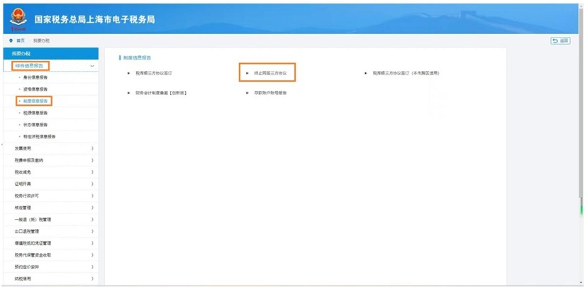Open 出口退税管理 menu section
Viewport: 585px width, 288px height.
click(27, 231)
